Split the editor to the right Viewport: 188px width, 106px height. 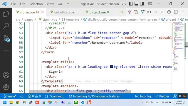pyautogui.click(x=176, y=12)
